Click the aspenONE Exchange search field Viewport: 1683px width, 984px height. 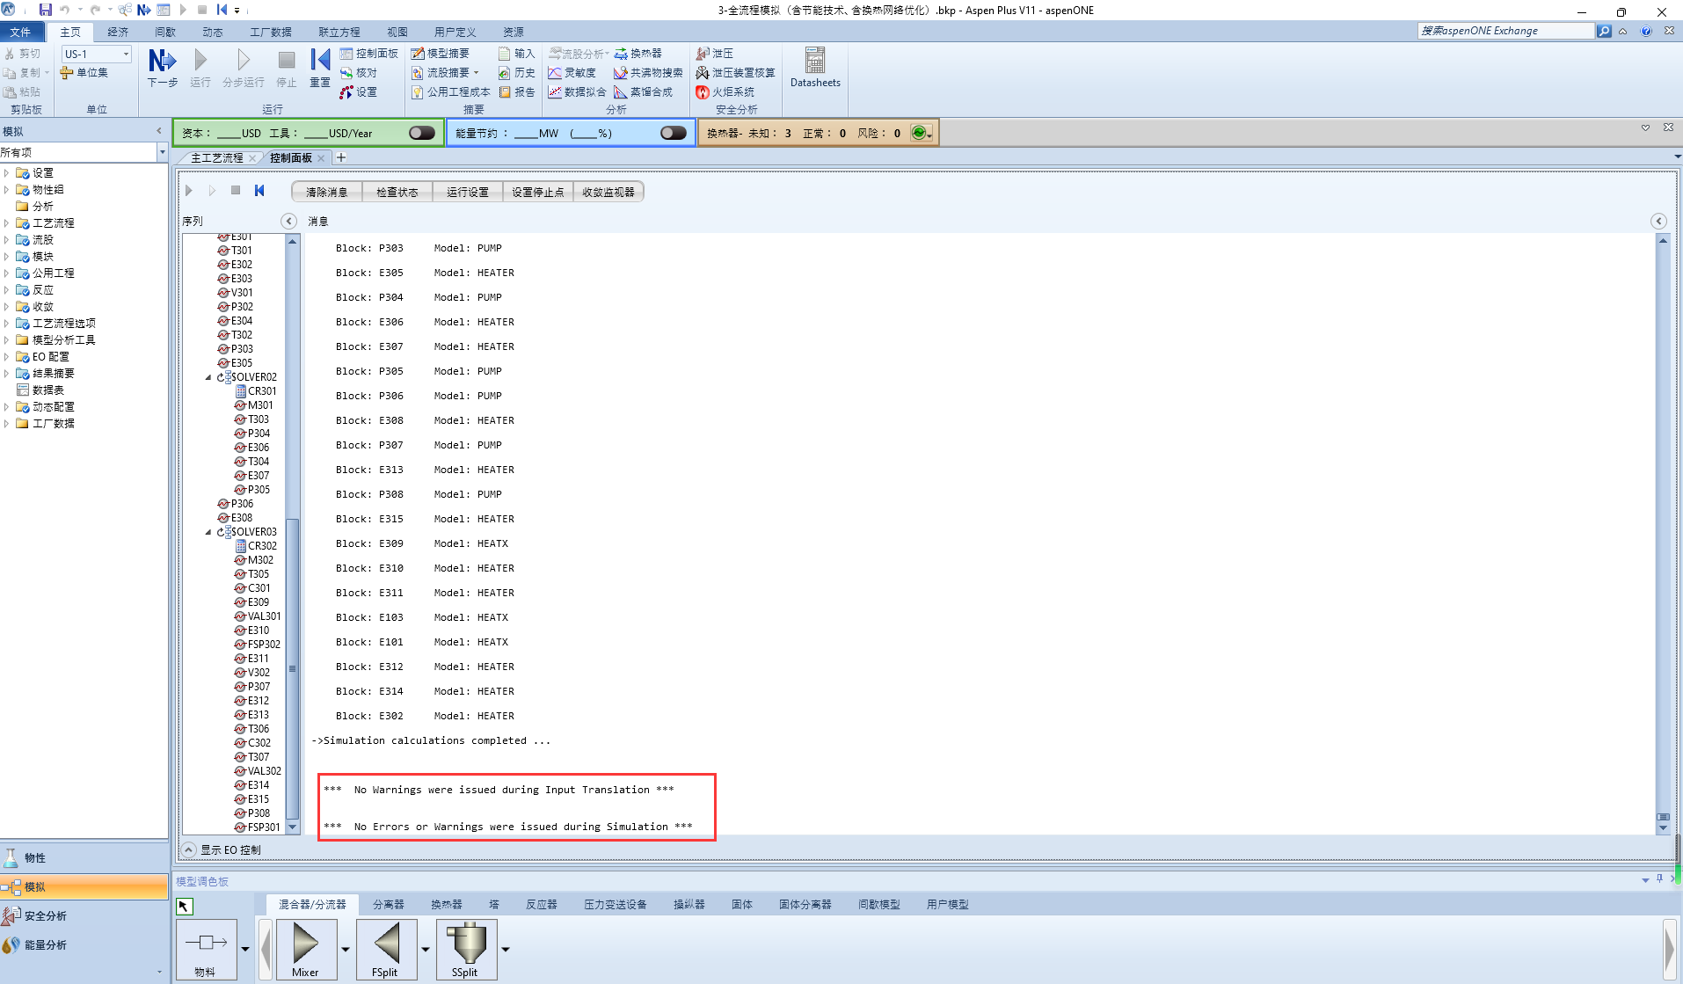[1505, 31]
